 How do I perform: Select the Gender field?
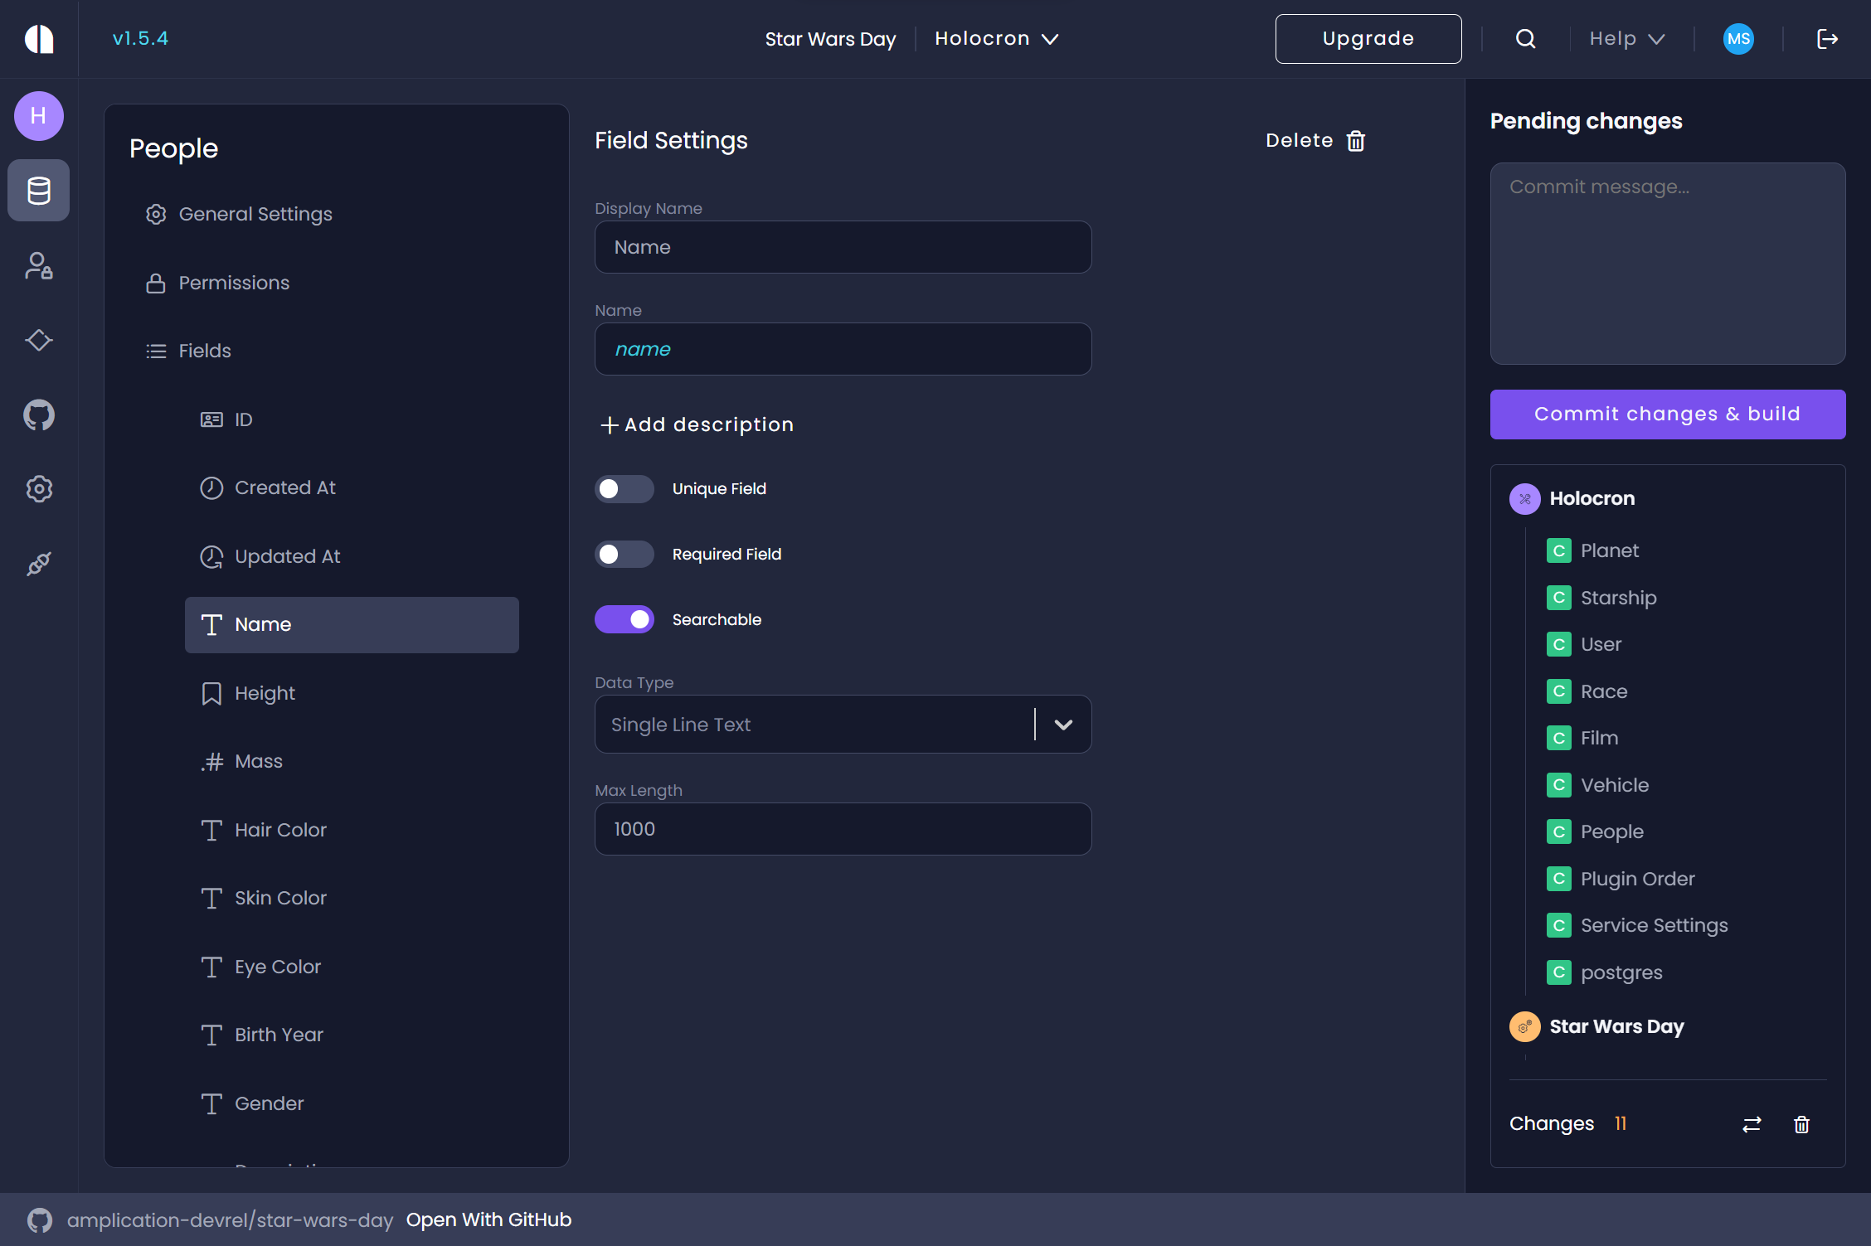[x=352, y=1104]
